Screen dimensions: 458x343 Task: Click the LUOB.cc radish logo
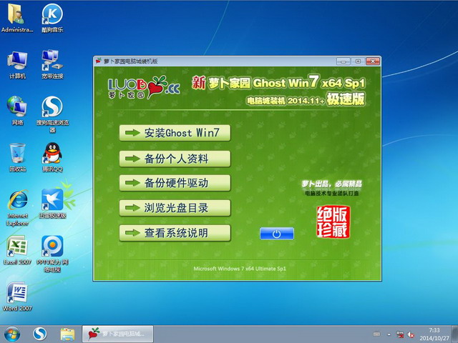[144, 87]
